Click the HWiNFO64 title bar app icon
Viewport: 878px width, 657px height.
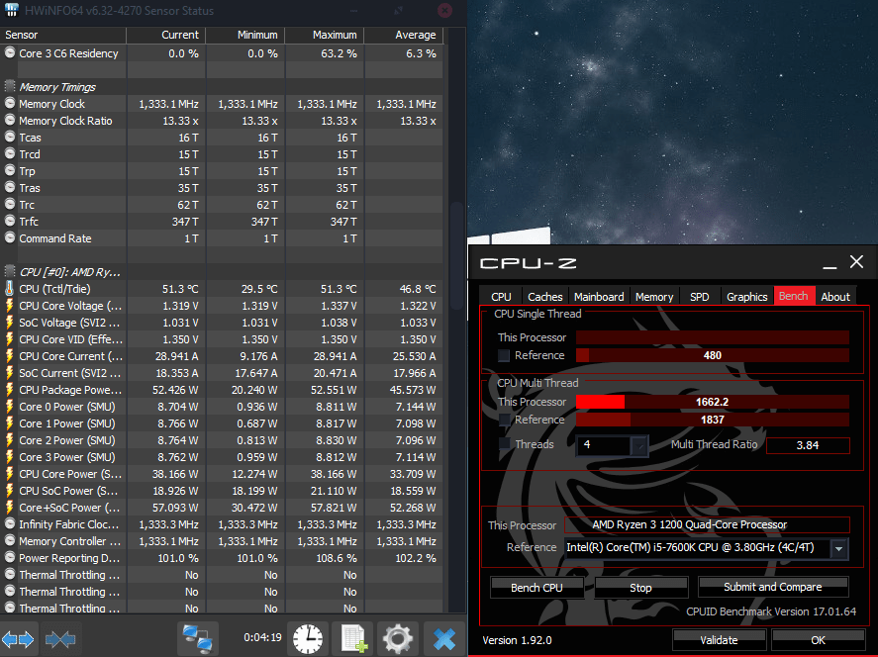[x=11, y=10]
